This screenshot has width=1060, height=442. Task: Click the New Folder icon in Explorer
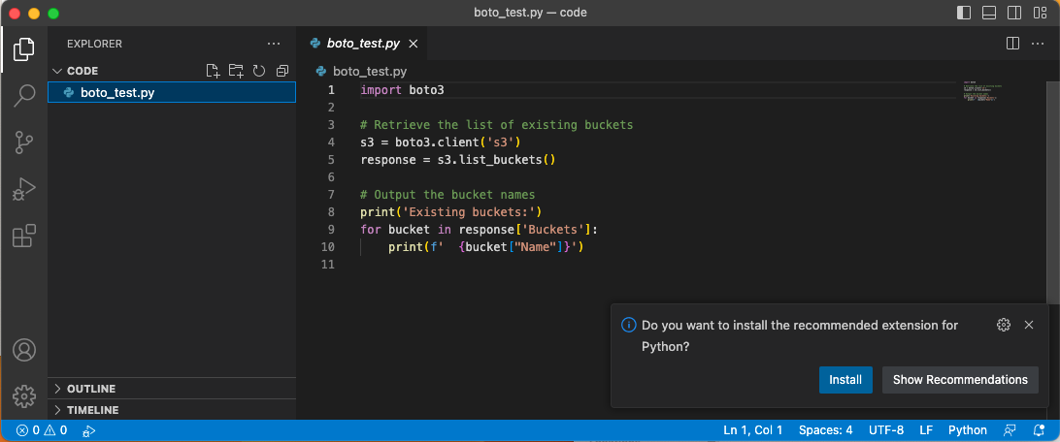[236, 71]
